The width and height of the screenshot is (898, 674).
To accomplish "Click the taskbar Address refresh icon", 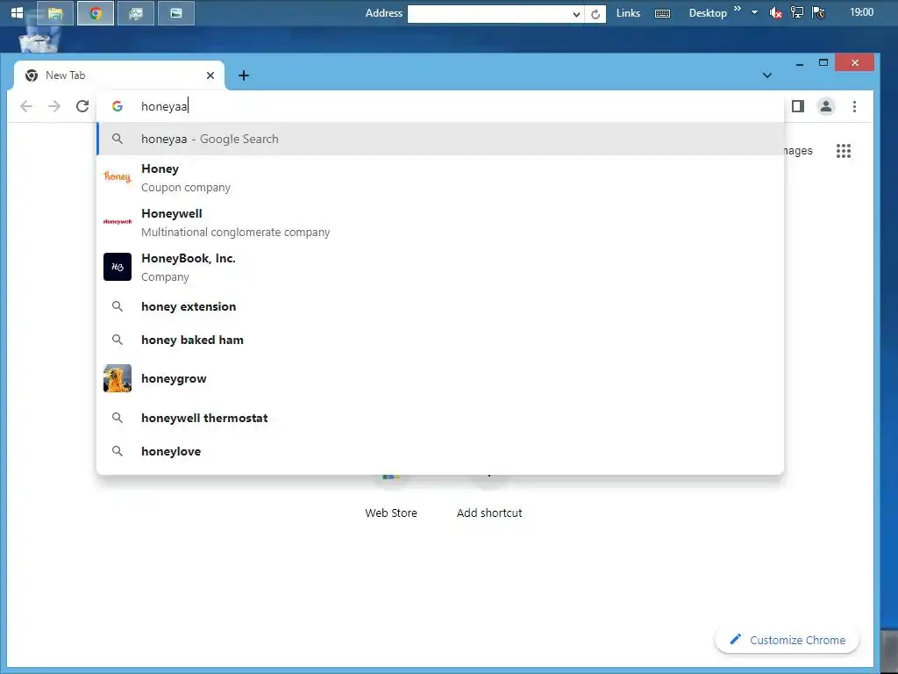I will tap(595, 14).
